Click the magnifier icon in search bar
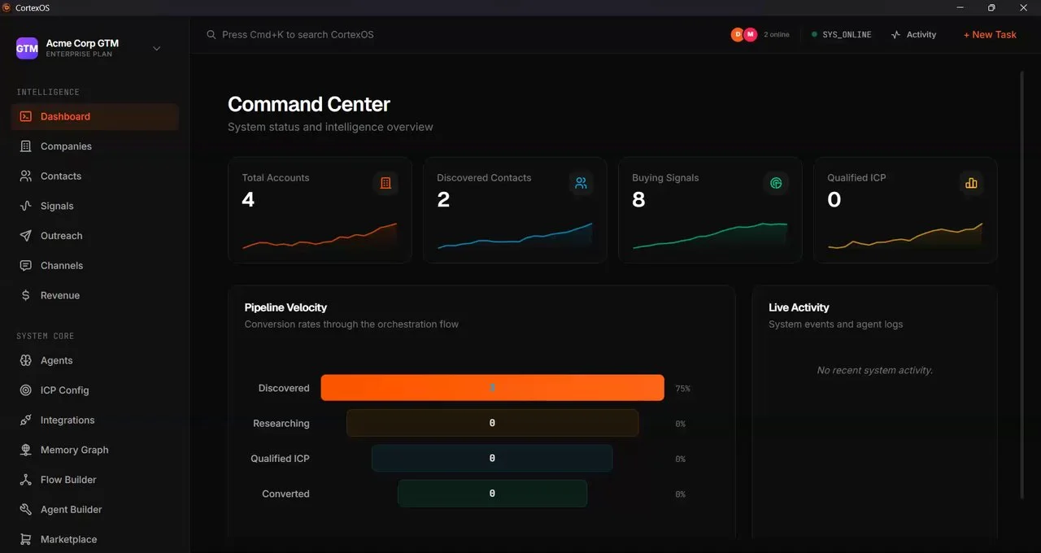This screenshot has width=1041, height=553. point(211,35)
